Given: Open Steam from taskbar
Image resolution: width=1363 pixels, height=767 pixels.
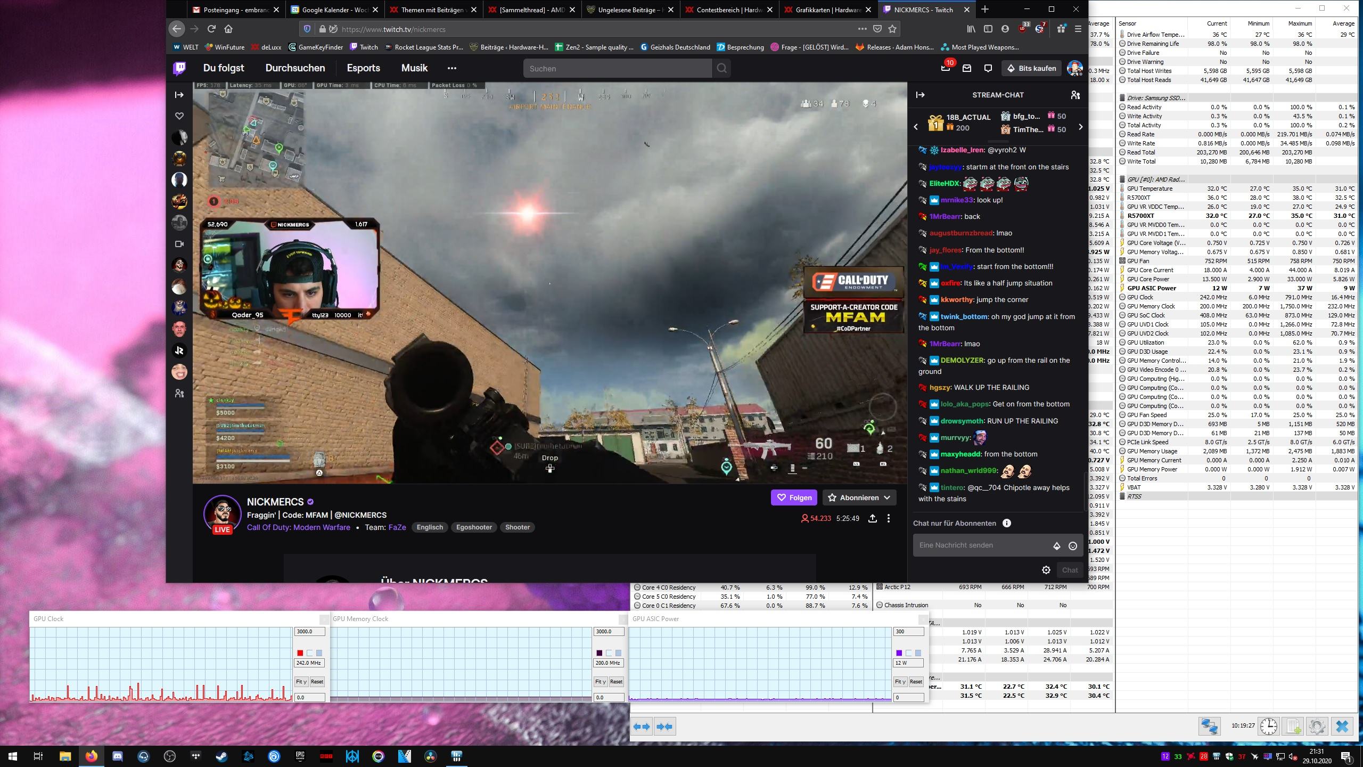Looking at the screenshot, I should coord(222,756).
